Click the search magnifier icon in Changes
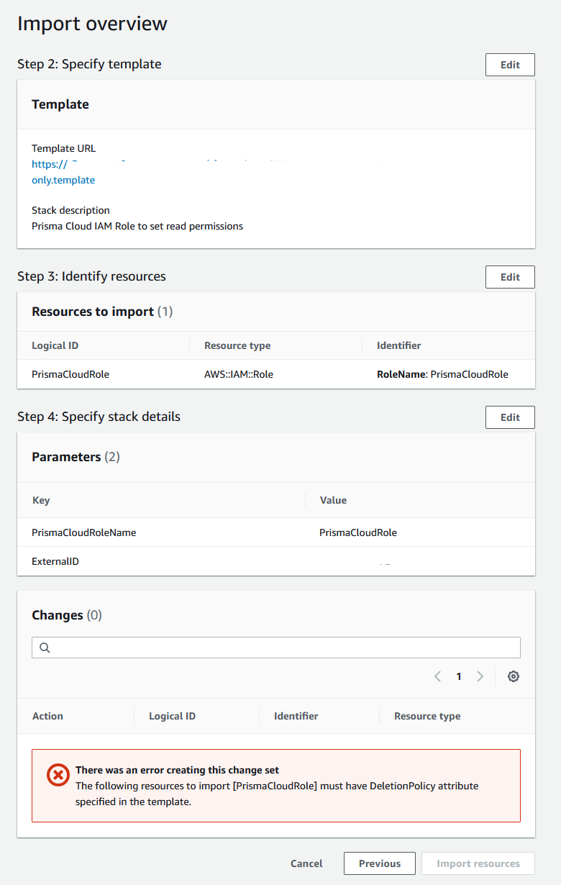 click(45, 648)
